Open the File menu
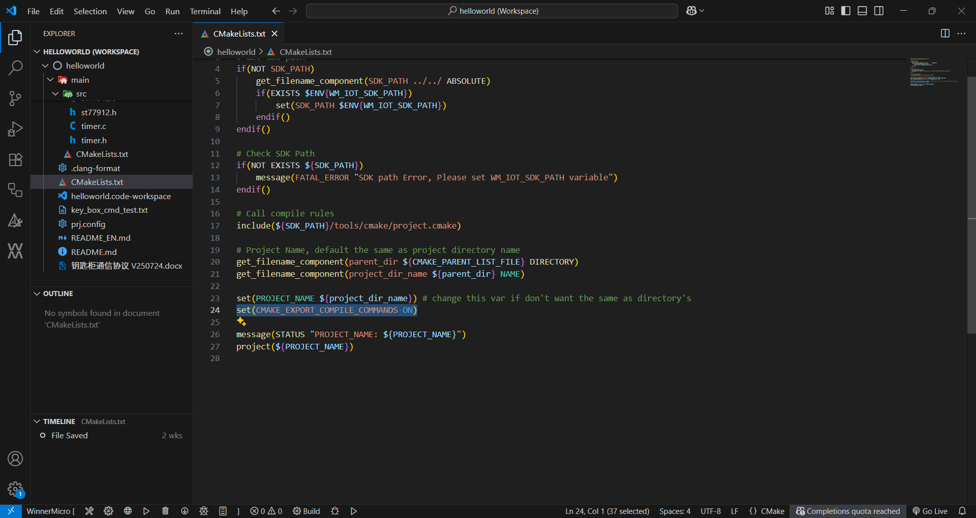This screenshot has height=518, width=976. (34, 11)
